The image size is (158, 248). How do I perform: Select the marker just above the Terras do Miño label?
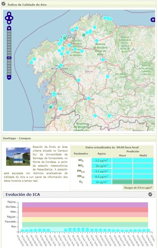coord(97,41)
